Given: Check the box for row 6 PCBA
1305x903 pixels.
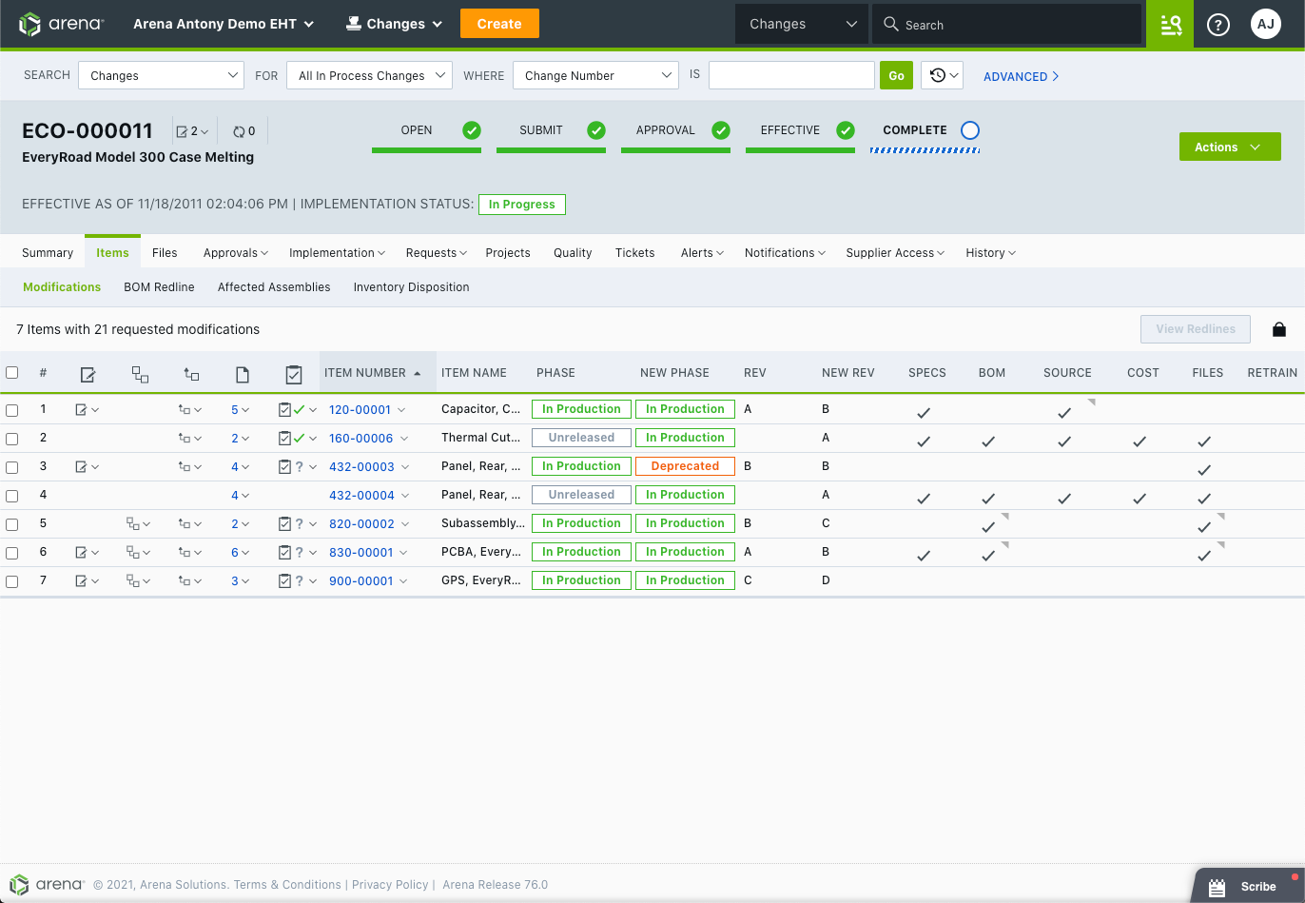Looking at the screenshot, I should 12,553.
